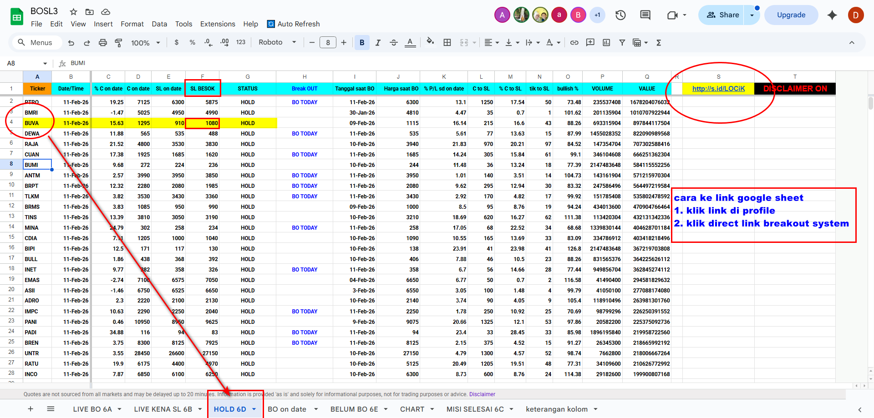Switch to the CHART sheet tab
874x418 pixels.
[x=412, y=409]
